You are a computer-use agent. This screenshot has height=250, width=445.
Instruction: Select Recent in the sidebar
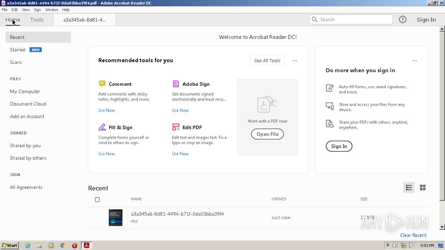pos(38,37)
